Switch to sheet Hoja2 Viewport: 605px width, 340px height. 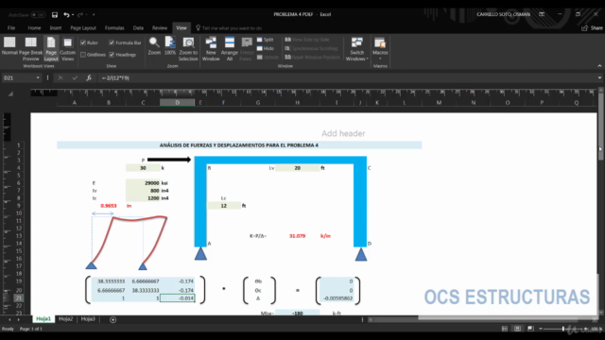tap(66, 319)
